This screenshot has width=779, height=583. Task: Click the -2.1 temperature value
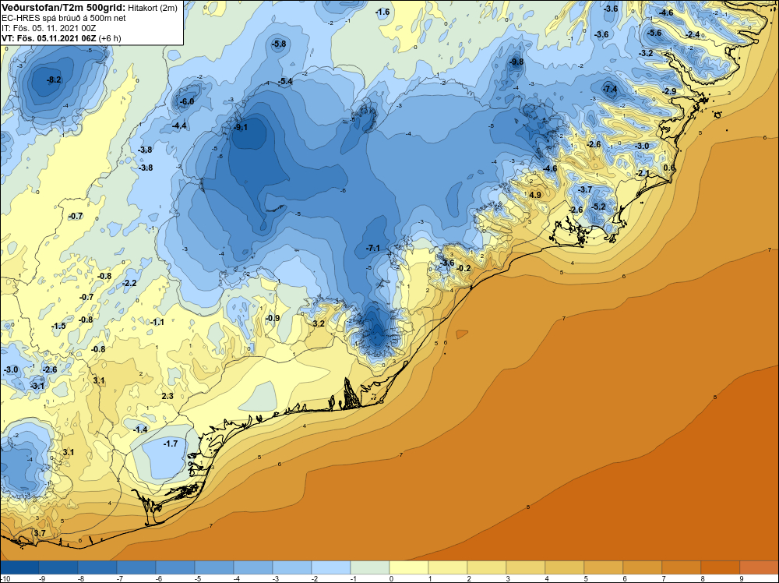pyautogui.click(x=643, y=173)
